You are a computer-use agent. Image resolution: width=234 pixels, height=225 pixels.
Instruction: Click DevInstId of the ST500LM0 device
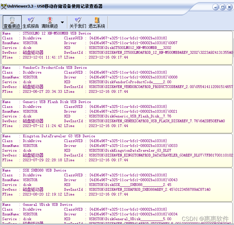[x=161, y=52]
